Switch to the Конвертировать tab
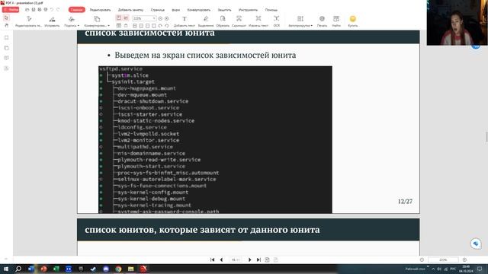Viewport: 488px width, 274px height. 198,10
